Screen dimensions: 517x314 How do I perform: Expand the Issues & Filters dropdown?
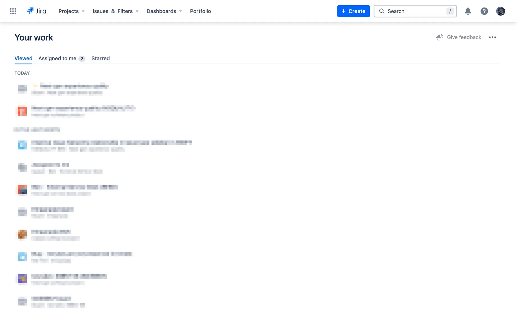116,11
